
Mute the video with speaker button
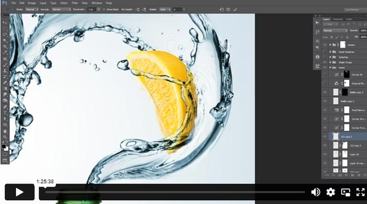pyautogui.click(x=316, y=192)
